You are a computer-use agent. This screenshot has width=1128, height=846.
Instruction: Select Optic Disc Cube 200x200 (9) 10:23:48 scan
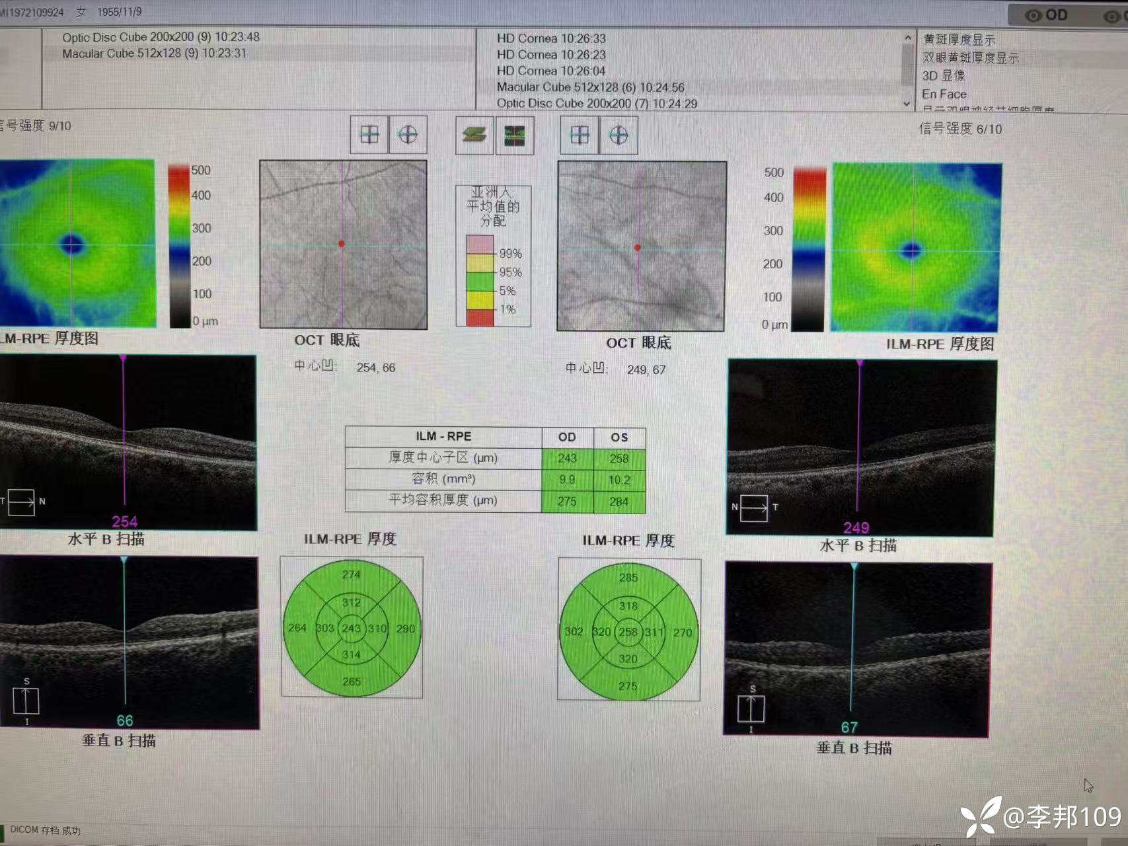coord(161,37)
